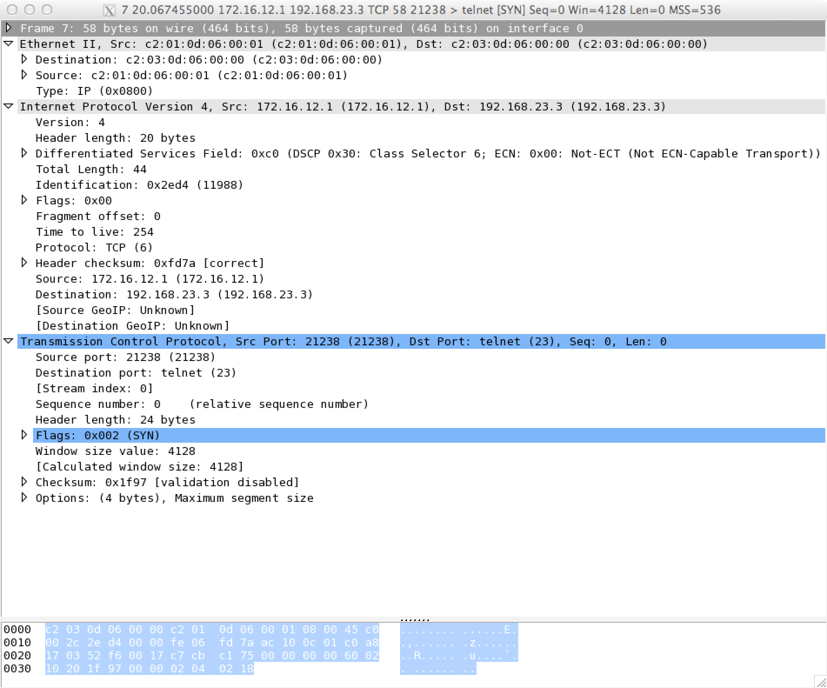The width and height of the screenshot is (827, 688).
Task: Expand the TCP Options node
Action: click(24, 498)
